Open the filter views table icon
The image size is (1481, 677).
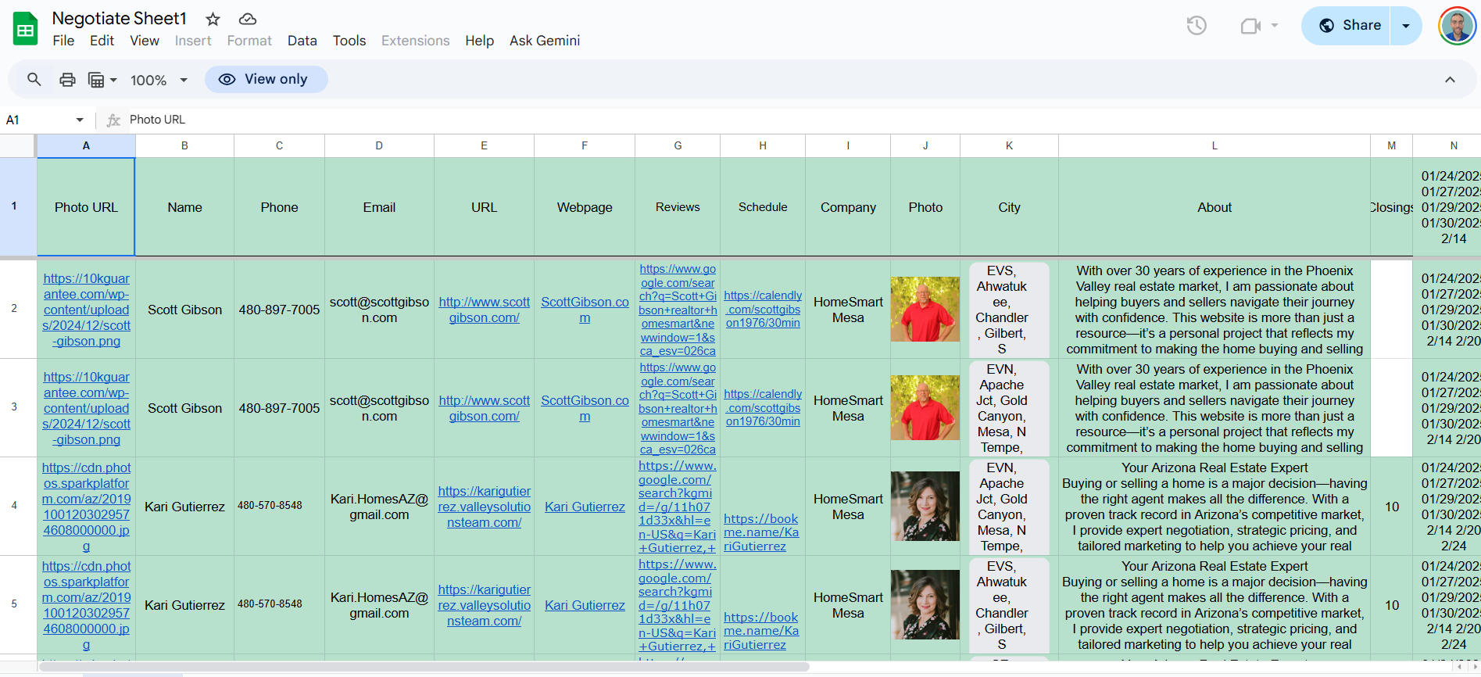pos(102,80)
